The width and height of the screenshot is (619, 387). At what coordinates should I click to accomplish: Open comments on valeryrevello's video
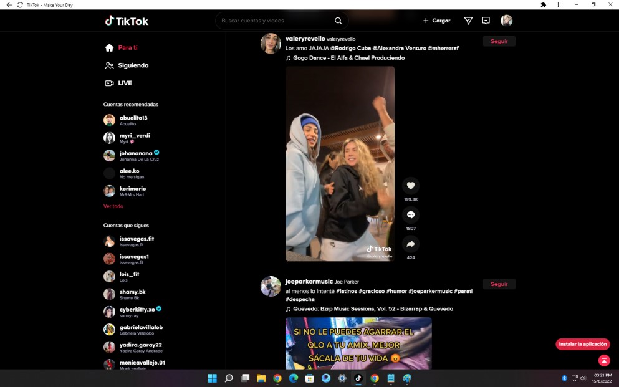(x=410, y=216)
